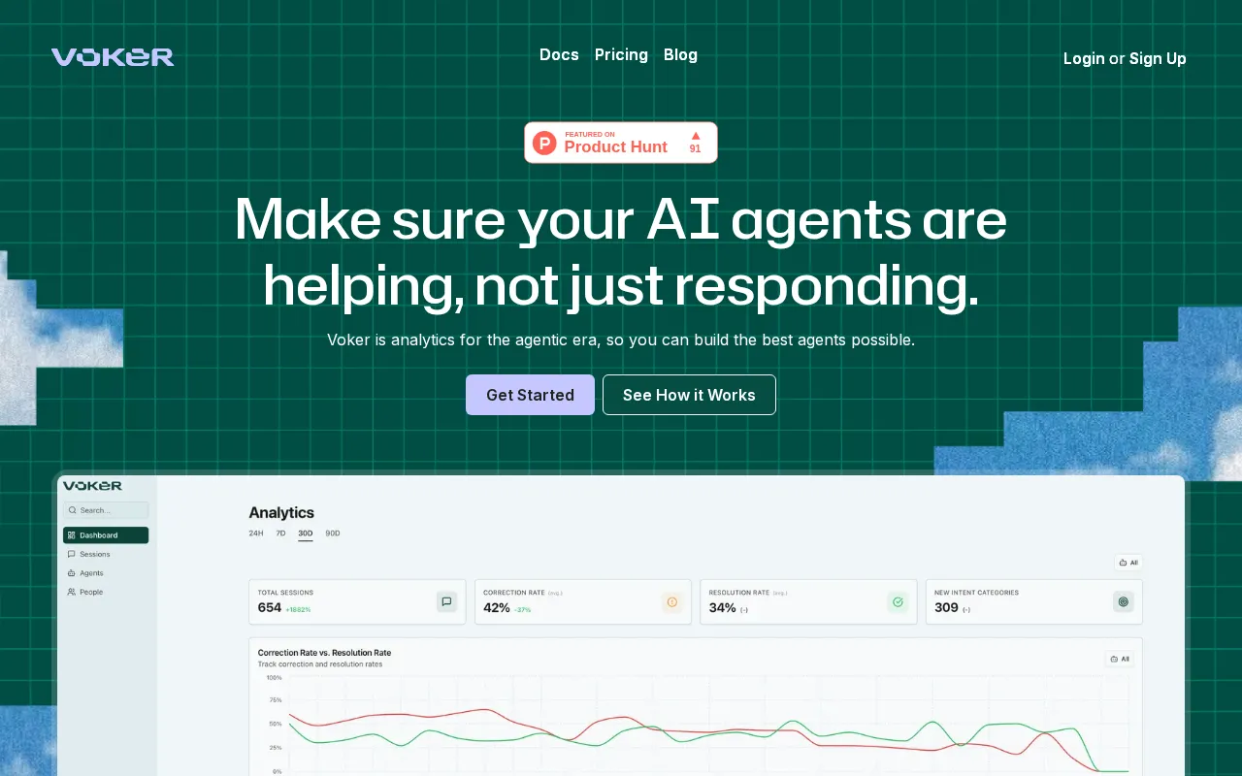This screenshot has width=1242, height=776.
Task: Click the search field in dashboard sidebar
Action: pyautogui.click(x=106, y=510)
